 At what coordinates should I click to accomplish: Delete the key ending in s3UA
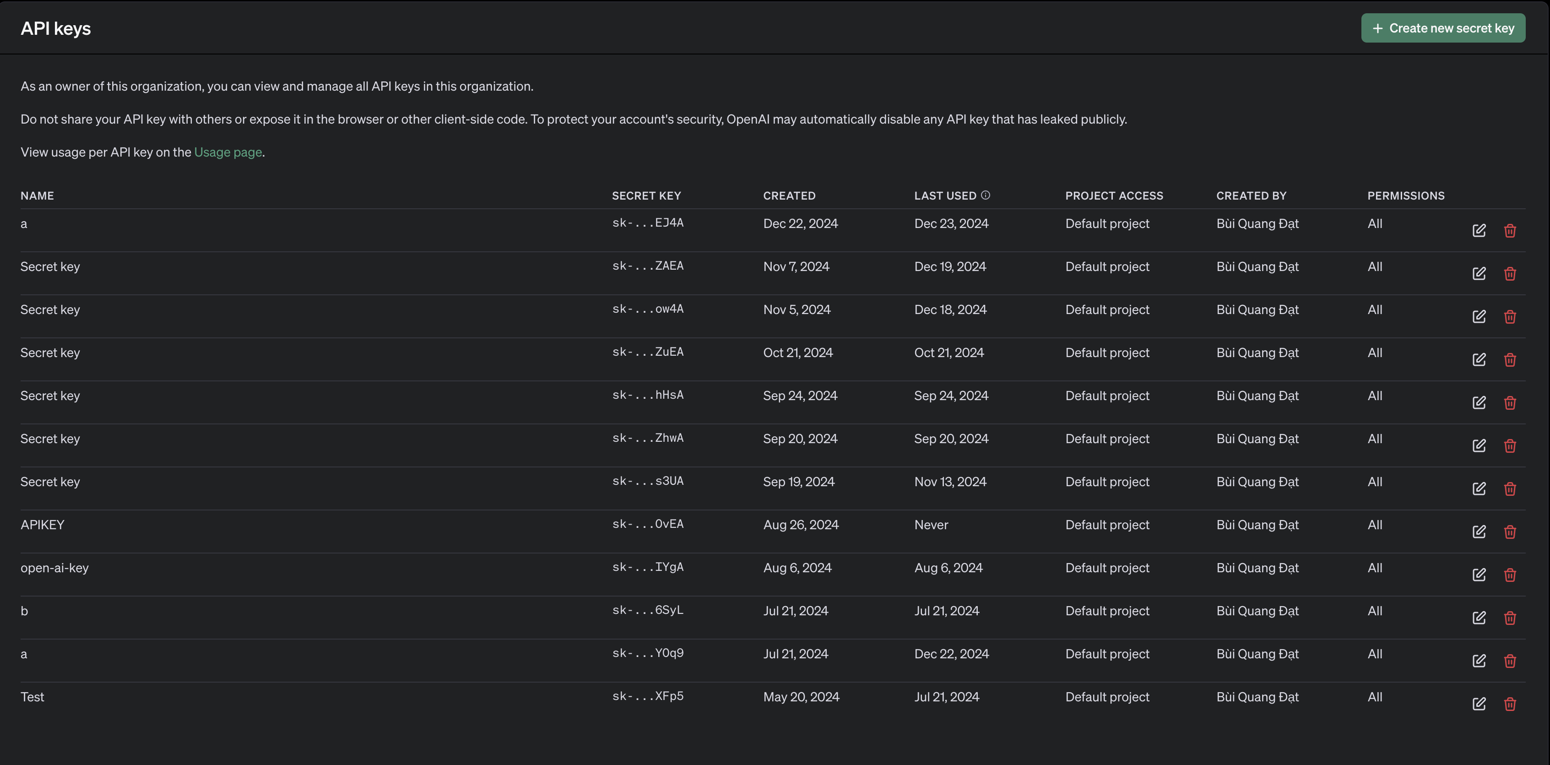coord(1510,489)
